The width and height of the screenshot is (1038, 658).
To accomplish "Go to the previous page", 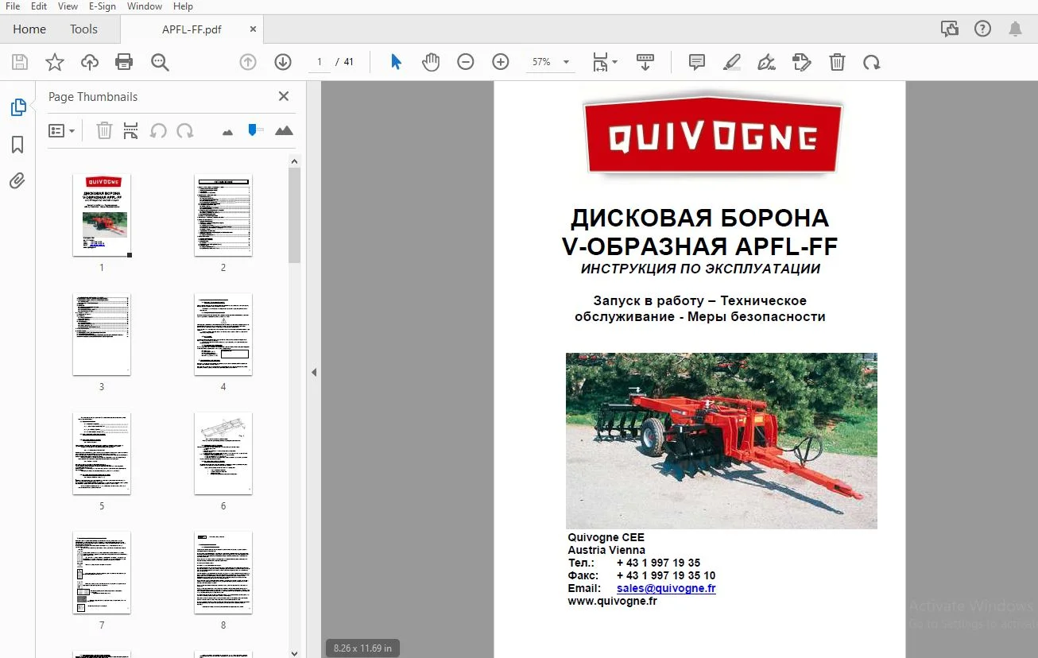I will coord(248,62).
